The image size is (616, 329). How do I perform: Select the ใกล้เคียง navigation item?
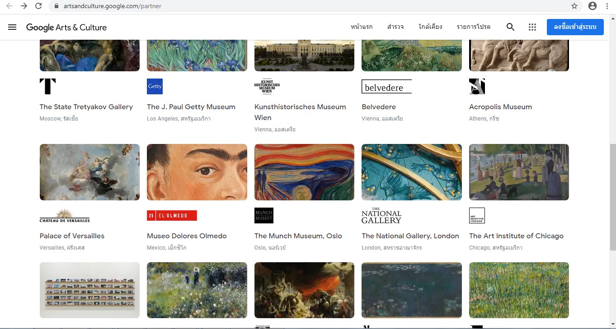[x=430, y=27]
